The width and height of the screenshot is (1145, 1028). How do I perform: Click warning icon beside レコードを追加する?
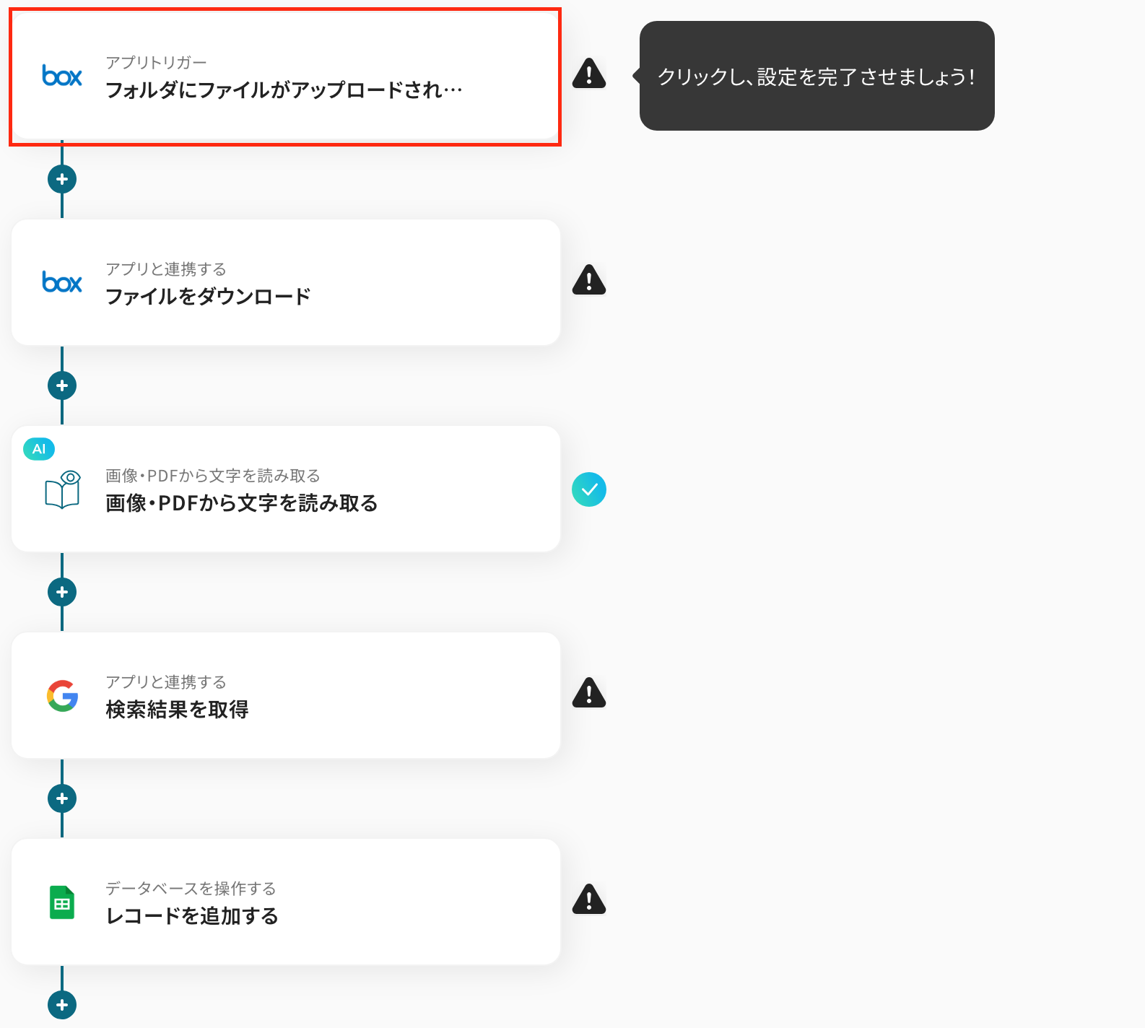[589, 899]
